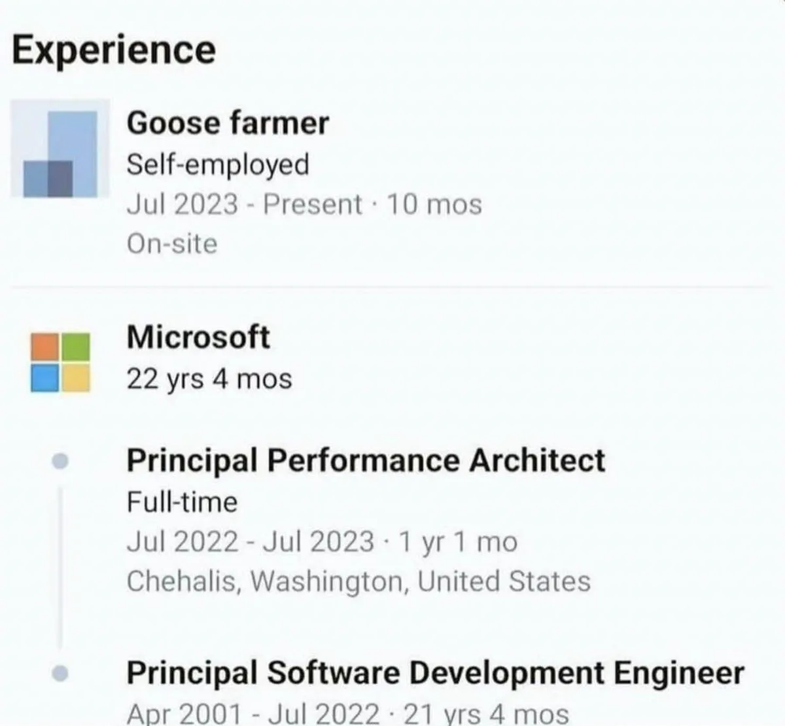Click the 22 yrs 4 mos tenure text

coord(209,378)
